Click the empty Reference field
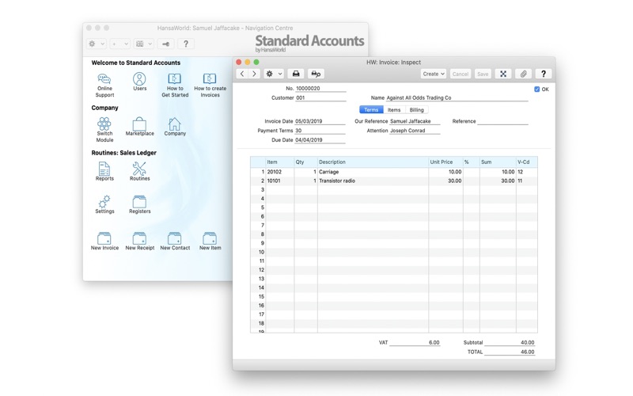633x396 pixels. [502, 121]
